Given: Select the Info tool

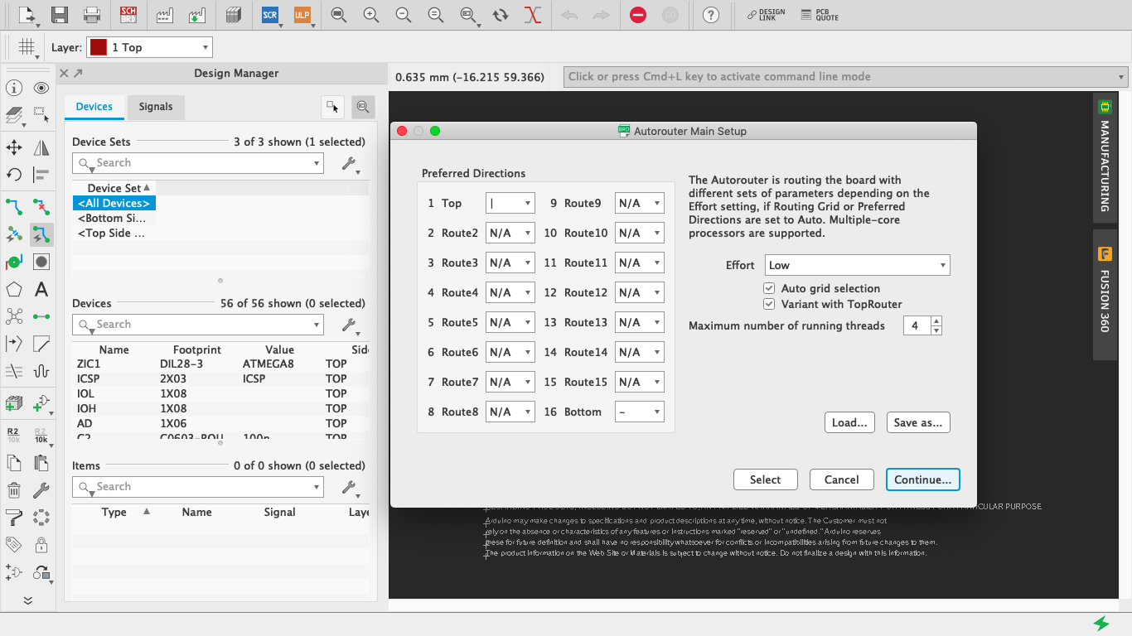Looking at the screenshot, I should tap(14, 89).
